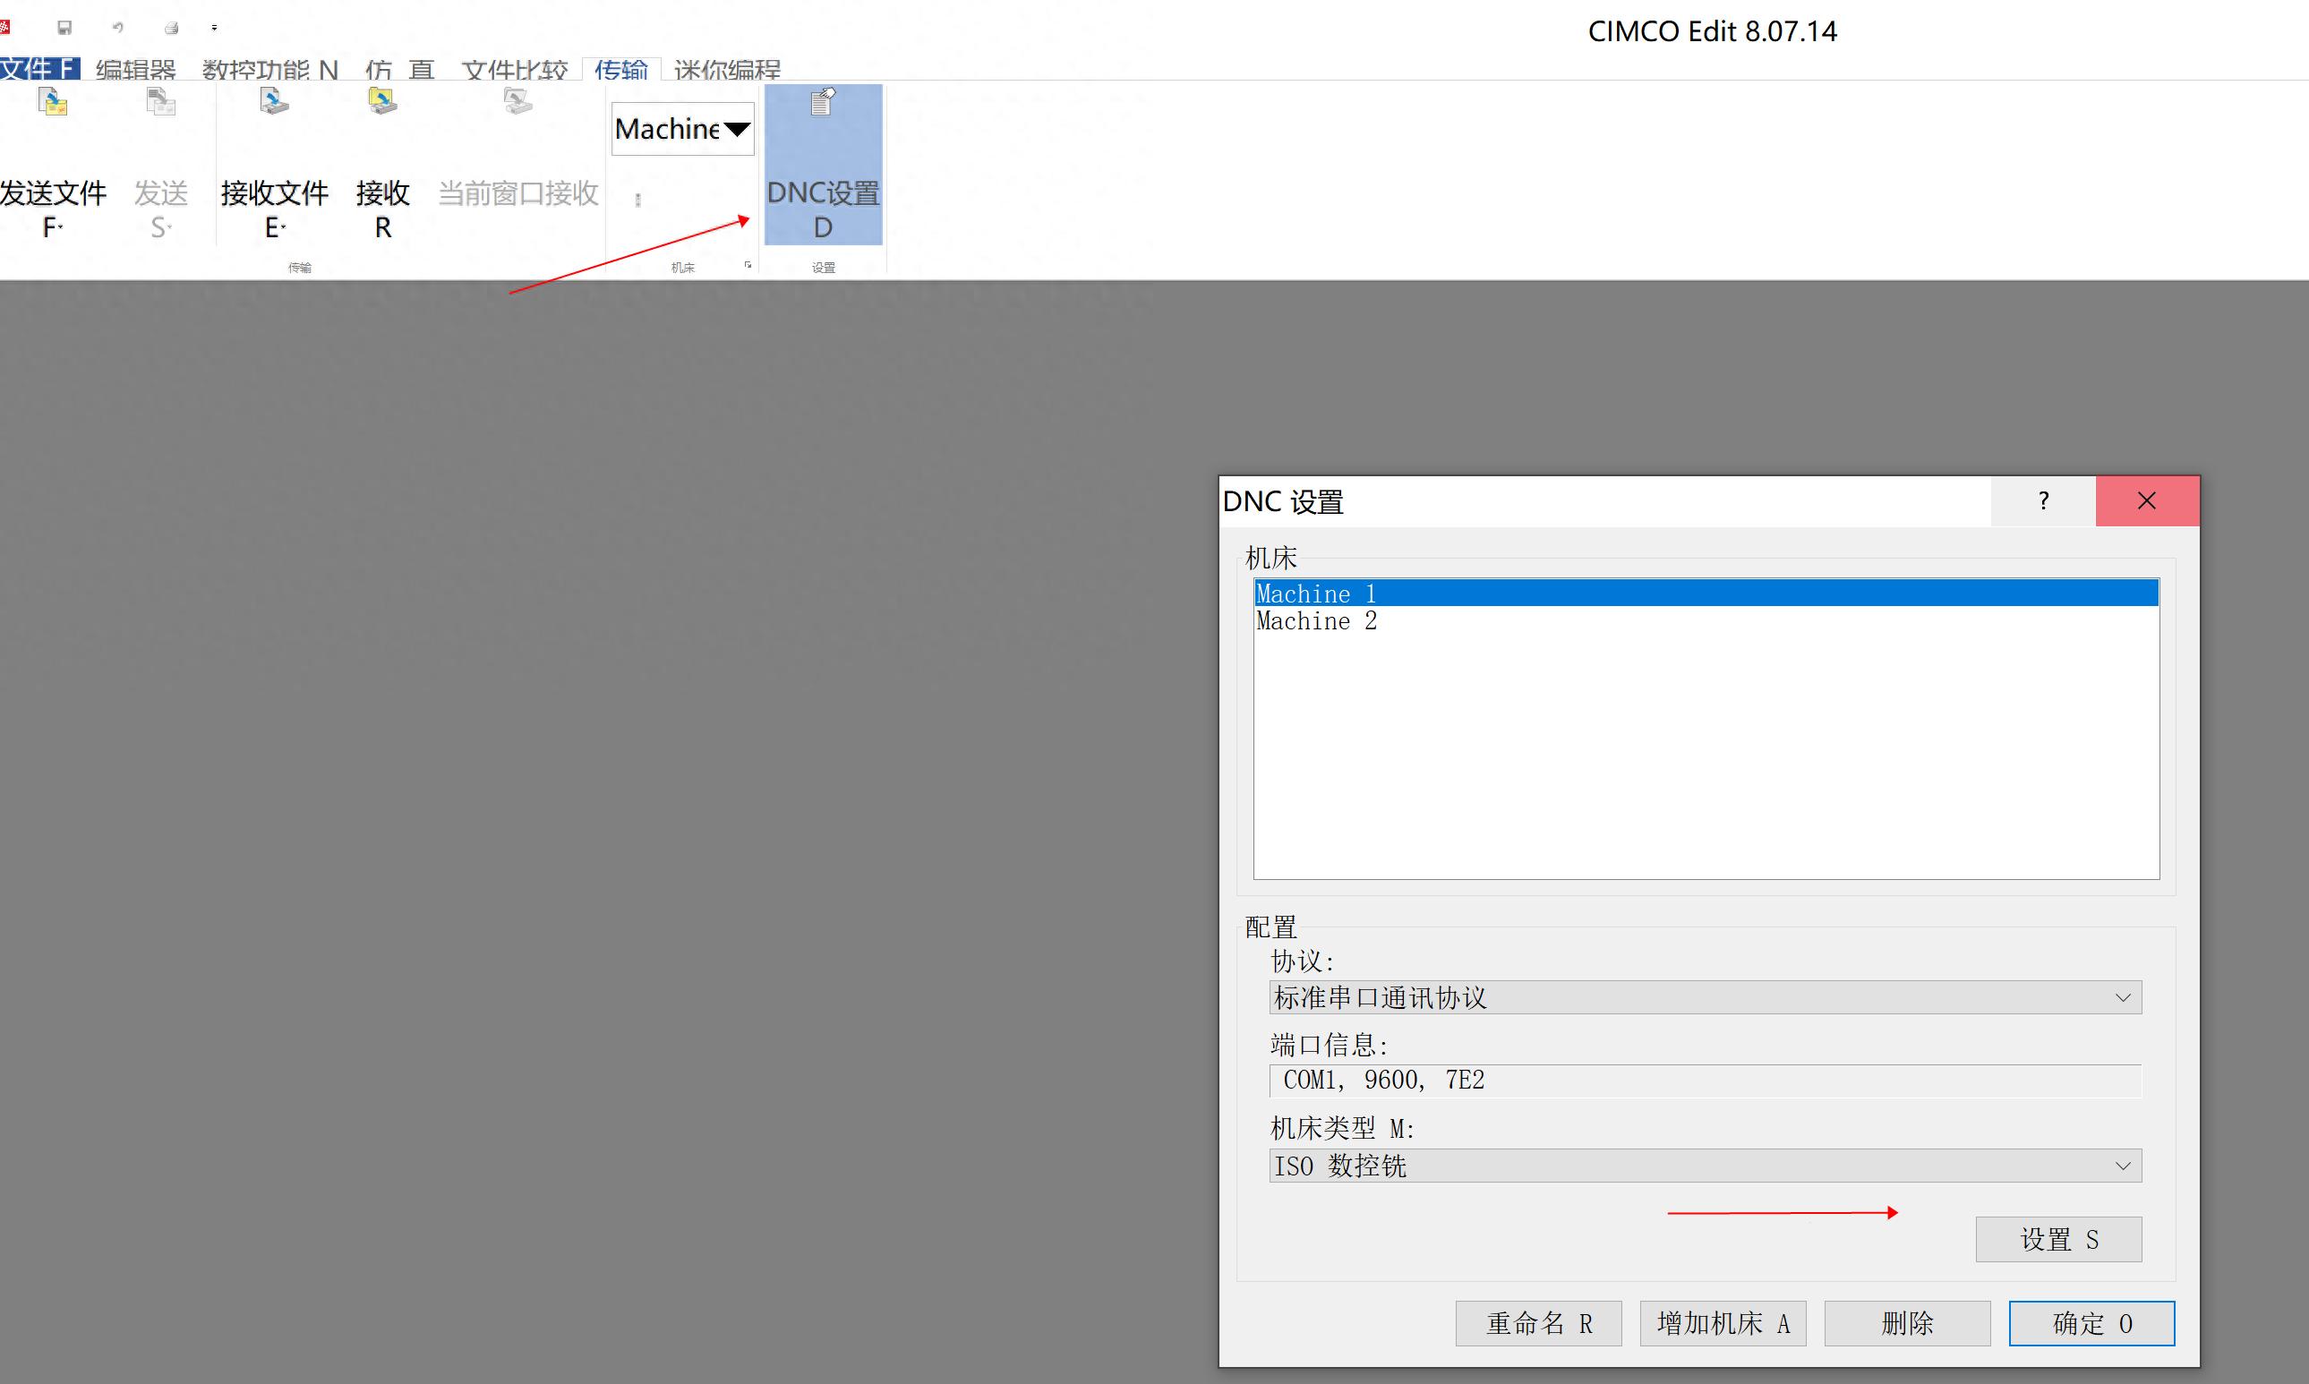This screenshot has width=2309, height=1384.
Task: Open DNC设置 from the ribbon
Action: click(823, 165)
